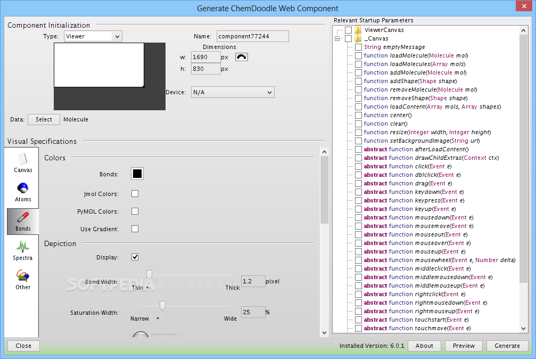Select the addShape(Shape shape) tree row

pyautogui.click(x=410, y=81)
